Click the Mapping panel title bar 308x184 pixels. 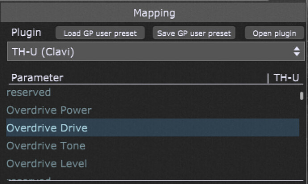coord(153,13)
